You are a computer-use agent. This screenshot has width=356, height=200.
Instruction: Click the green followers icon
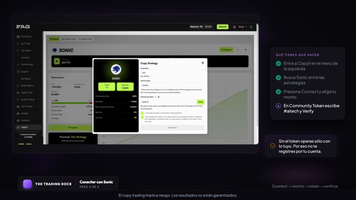57,61
